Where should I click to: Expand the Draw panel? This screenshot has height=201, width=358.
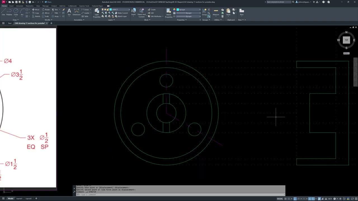[15, 20]
